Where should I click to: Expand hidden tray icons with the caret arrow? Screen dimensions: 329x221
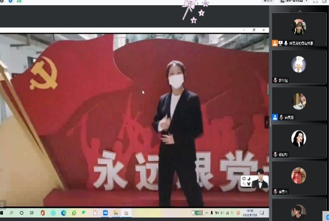tap(206, 213)
